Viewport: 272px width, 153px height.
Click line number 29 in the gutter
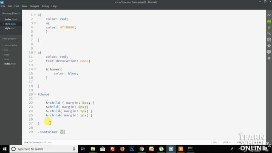point(31,132)
